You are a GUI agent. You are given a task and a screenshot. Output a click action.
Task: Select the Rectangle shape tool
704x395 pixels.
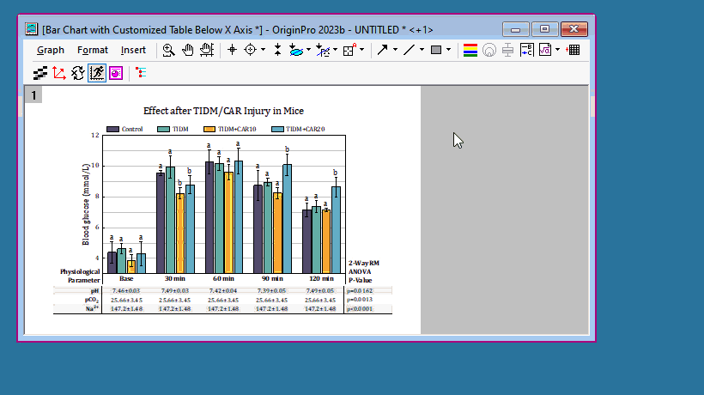435,50
